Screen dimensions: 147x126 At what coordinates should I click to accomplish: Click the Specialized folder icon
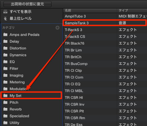coord(5,116)
